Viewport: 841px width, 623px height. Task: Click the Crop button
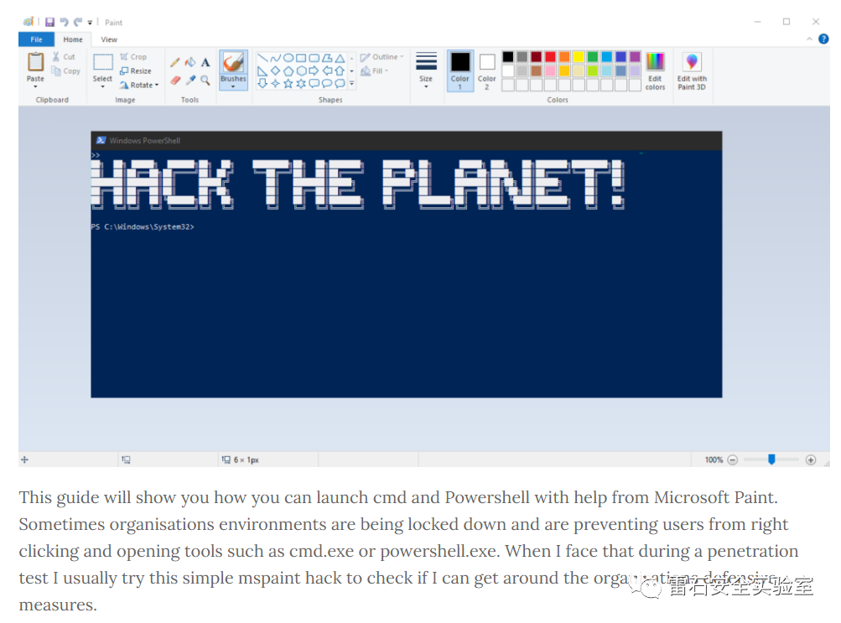[133, 56]
